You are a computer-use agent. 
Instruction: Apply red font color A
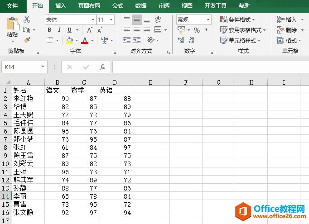(x=85, y=40)
